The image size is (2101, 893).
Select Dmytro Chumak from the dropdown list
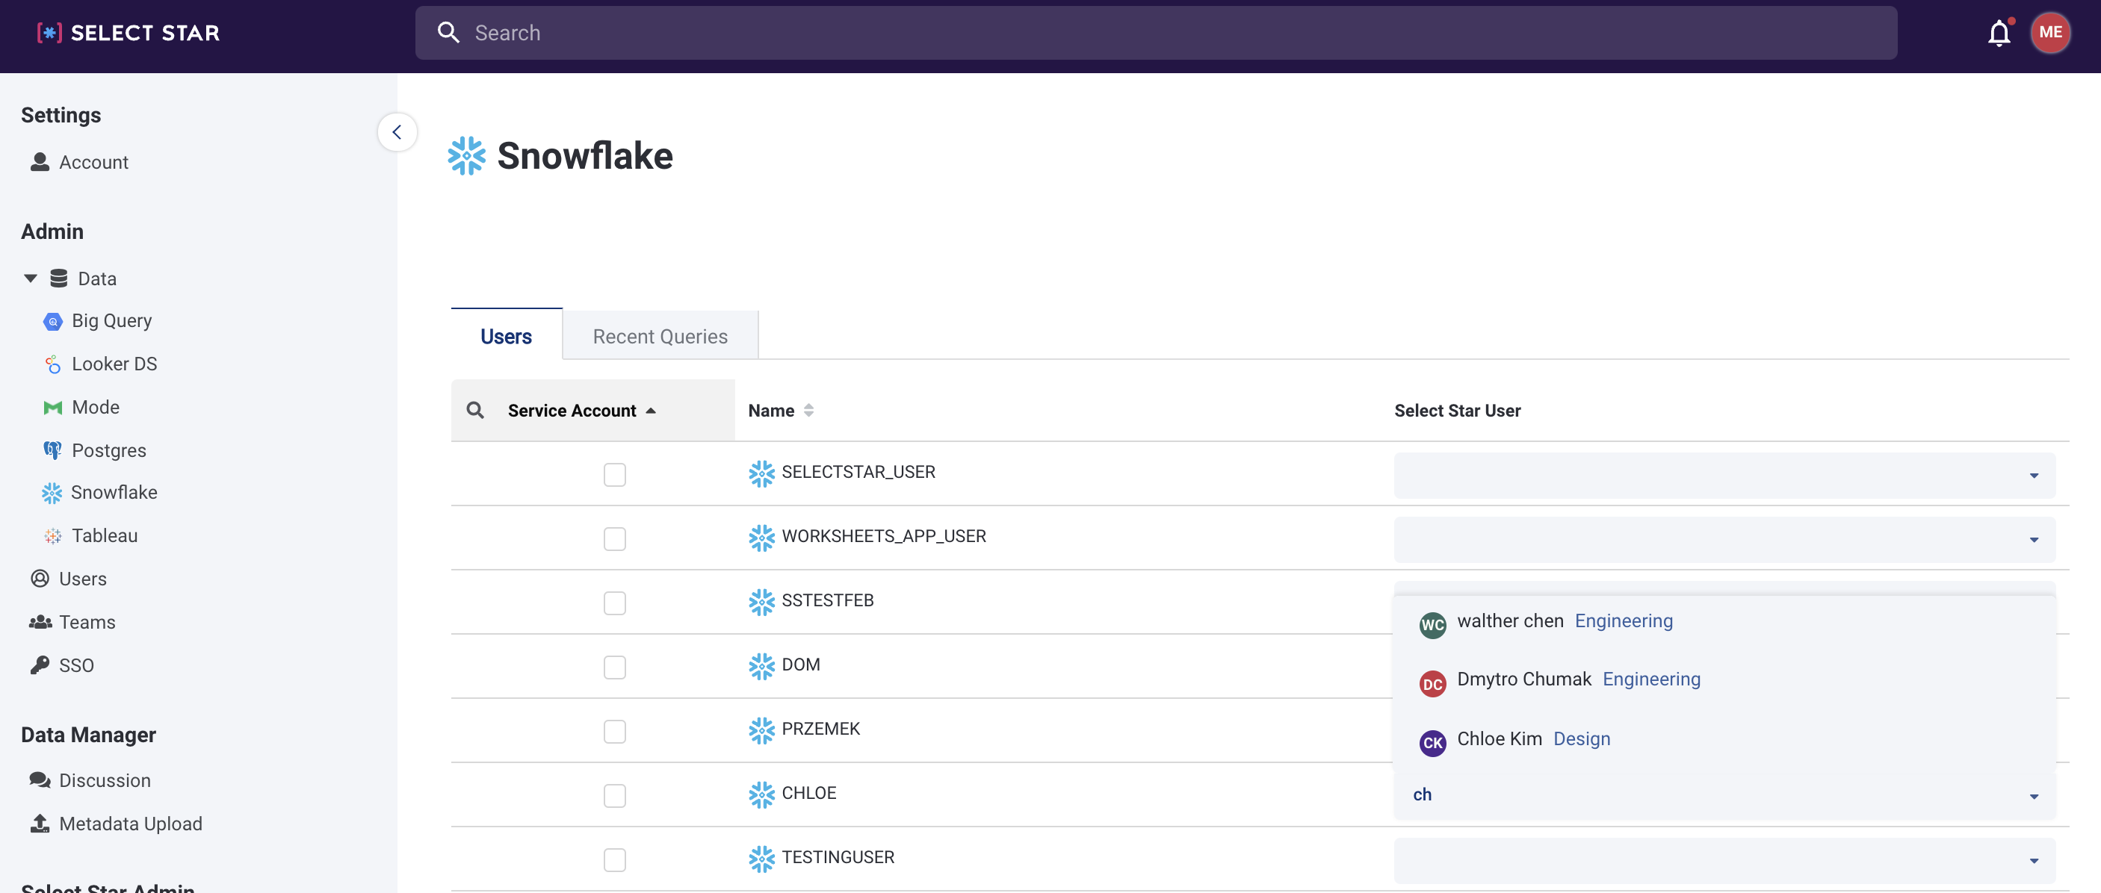coord(1523,679)
